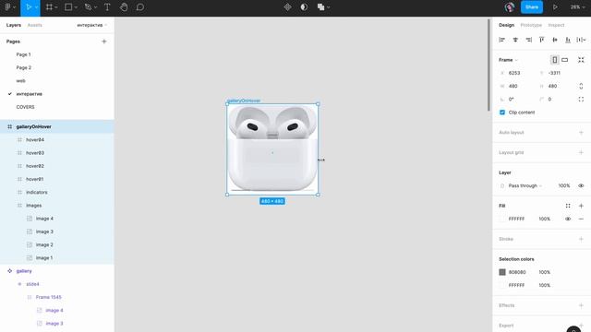Toggle the Clip content checkbox

point(502,113)
